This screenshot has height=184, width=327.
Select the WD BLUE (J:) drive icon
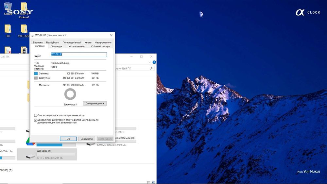click(x=30, y=156)
